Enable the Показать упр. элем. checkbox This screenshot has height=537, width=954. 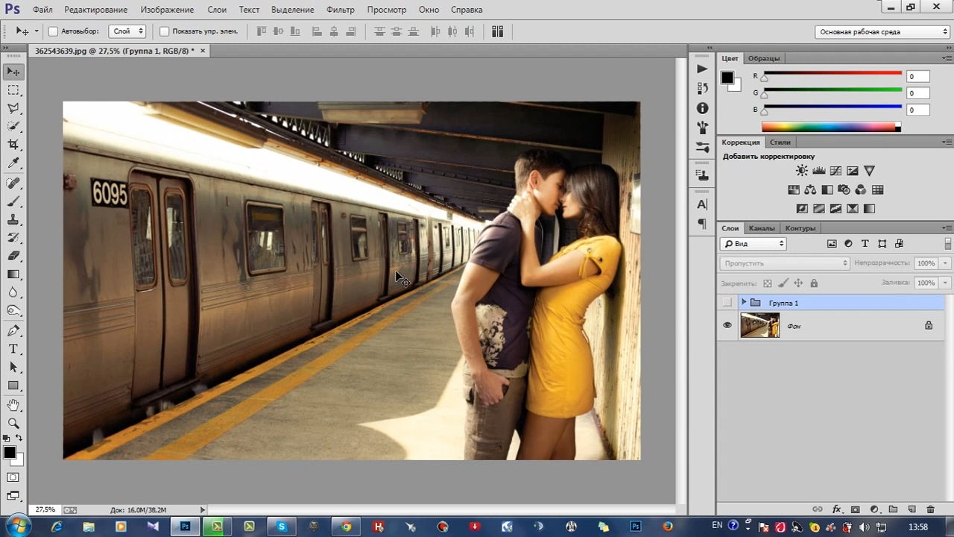[165, 31]
